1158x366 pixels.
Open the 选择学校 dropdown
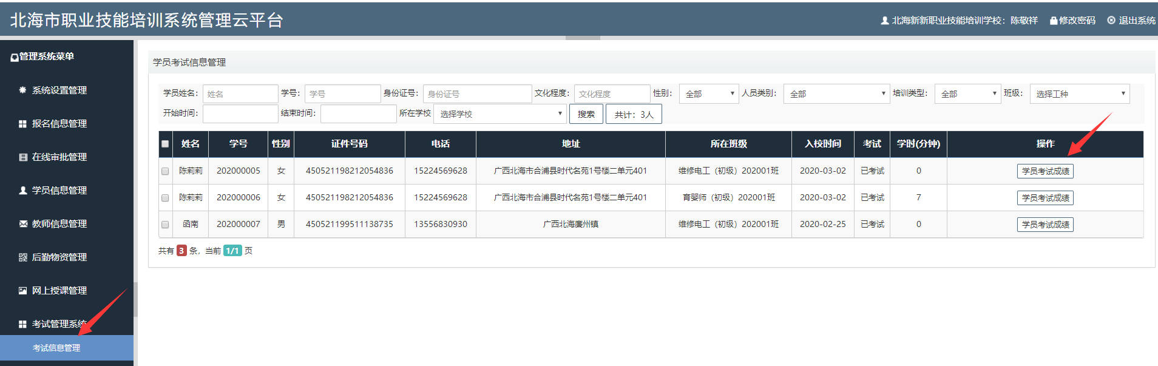pos(500,114)
